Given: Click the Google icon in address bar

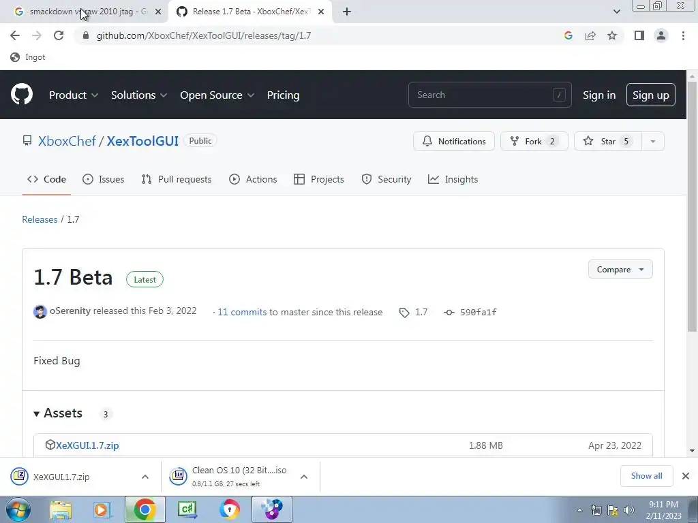Looking at the screenshot, I should click(568, 35).
